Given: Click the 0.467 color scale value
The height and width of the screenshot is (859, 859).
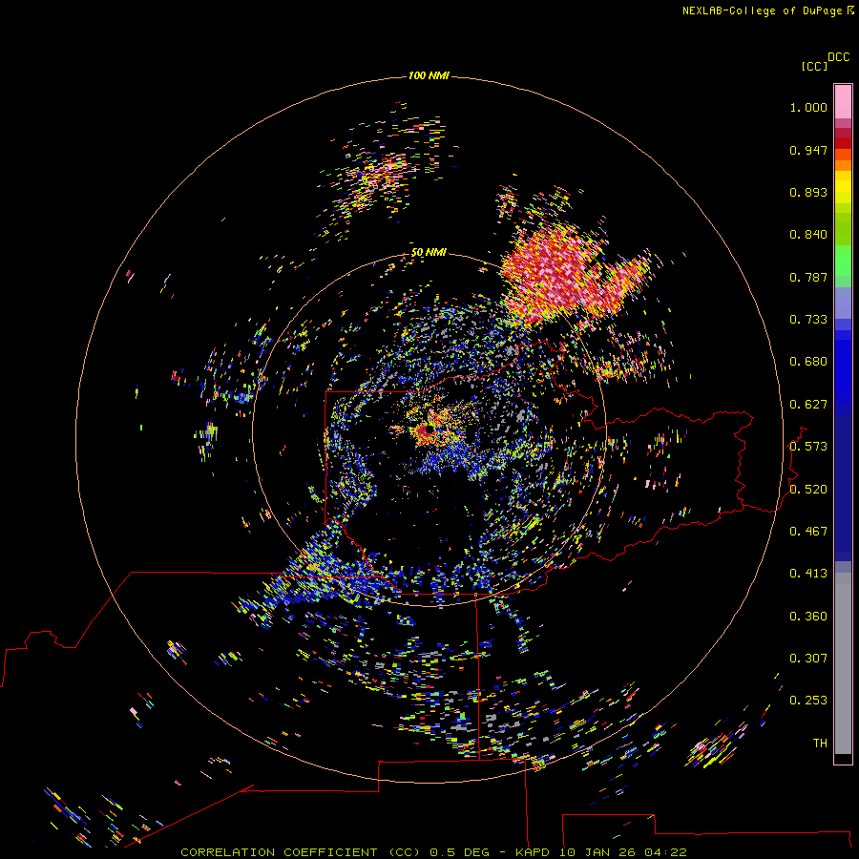Looking at the screenshot, I should [808, 532].
